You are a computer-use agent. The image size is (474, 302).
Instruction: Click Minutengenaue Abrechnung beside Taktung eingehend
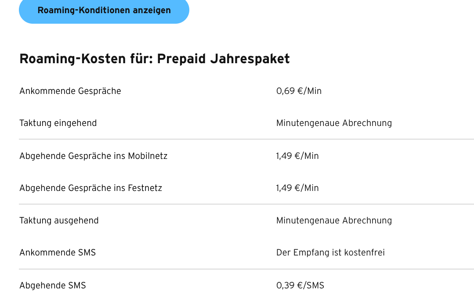point(334,123)
